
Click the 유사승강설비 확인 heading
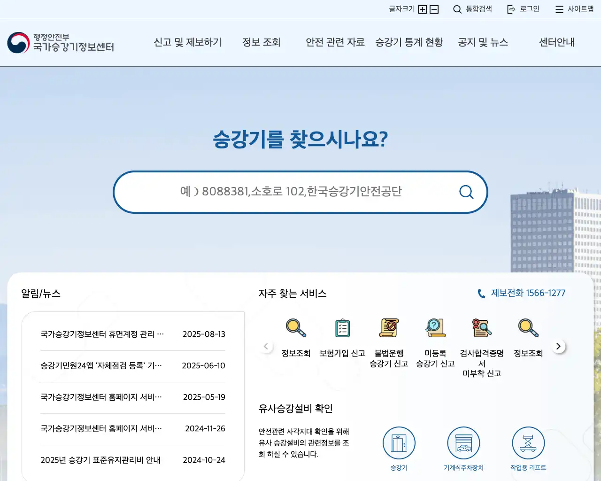[x=296, y=409]
